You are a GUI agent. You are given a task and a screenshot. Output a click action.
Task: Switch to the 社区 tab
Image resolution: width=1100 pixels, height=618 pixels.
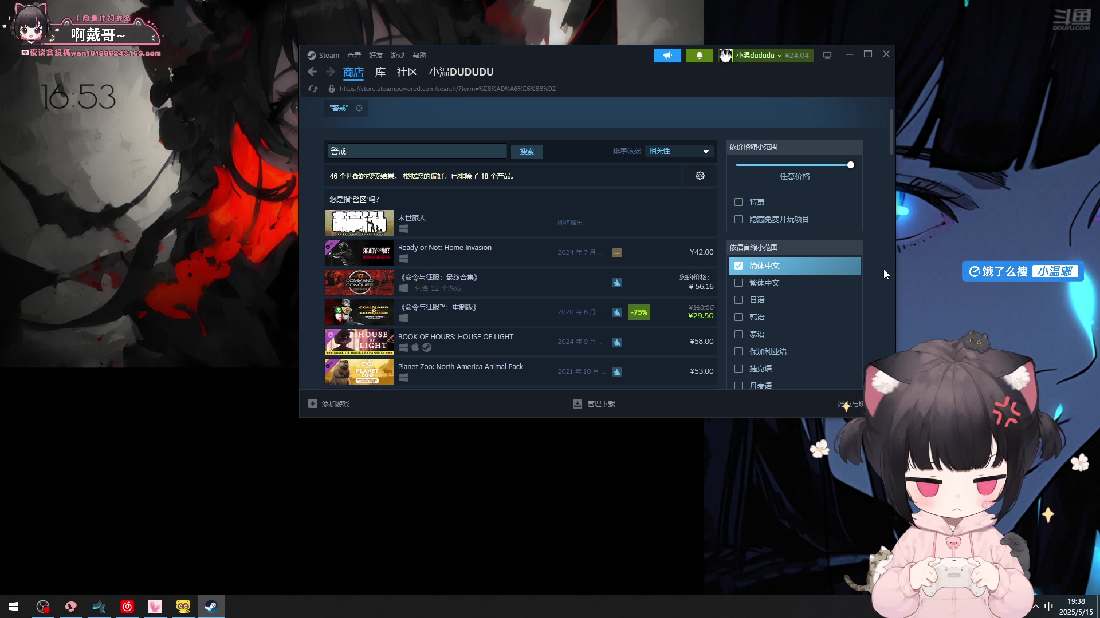[407, 72]
